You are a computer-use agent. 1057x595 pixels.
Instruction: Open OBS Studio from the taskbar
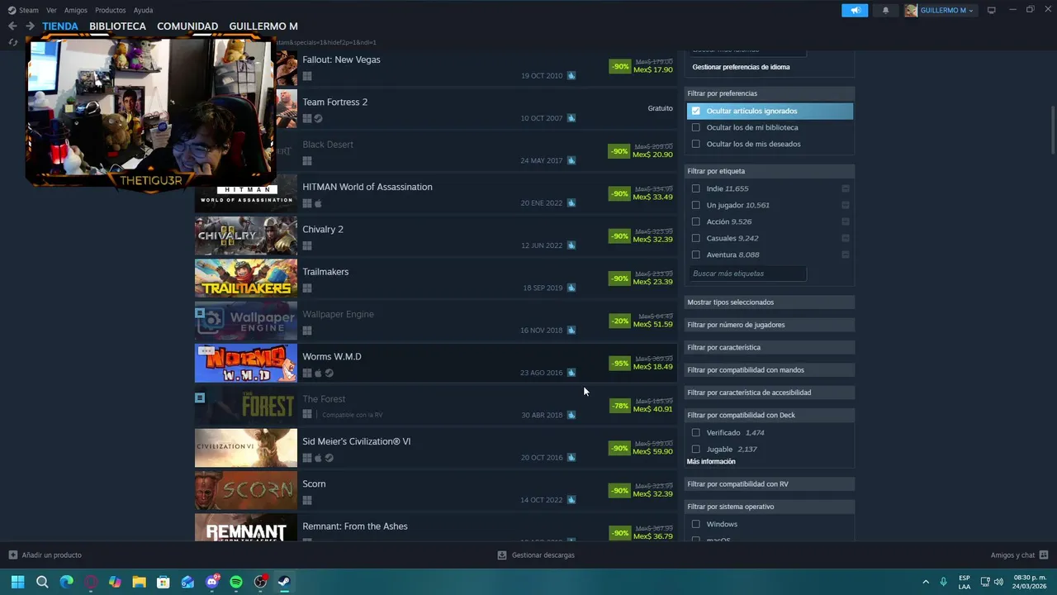(261, 582)
